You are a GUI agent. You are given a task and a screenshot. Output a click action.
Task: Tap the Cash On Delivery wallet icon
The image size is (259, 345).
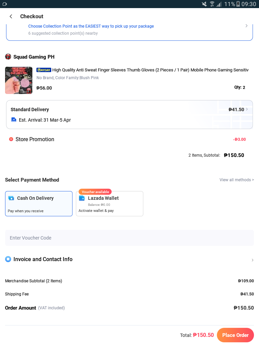(11, 198)
